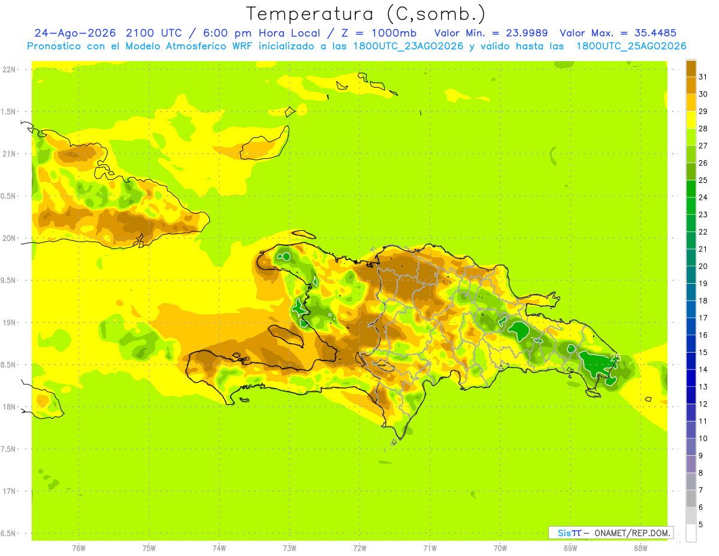Click the 'SisTT – ONAMET/REP.DOM.' credit box
The image size is (719, 556).
[611, 533]
